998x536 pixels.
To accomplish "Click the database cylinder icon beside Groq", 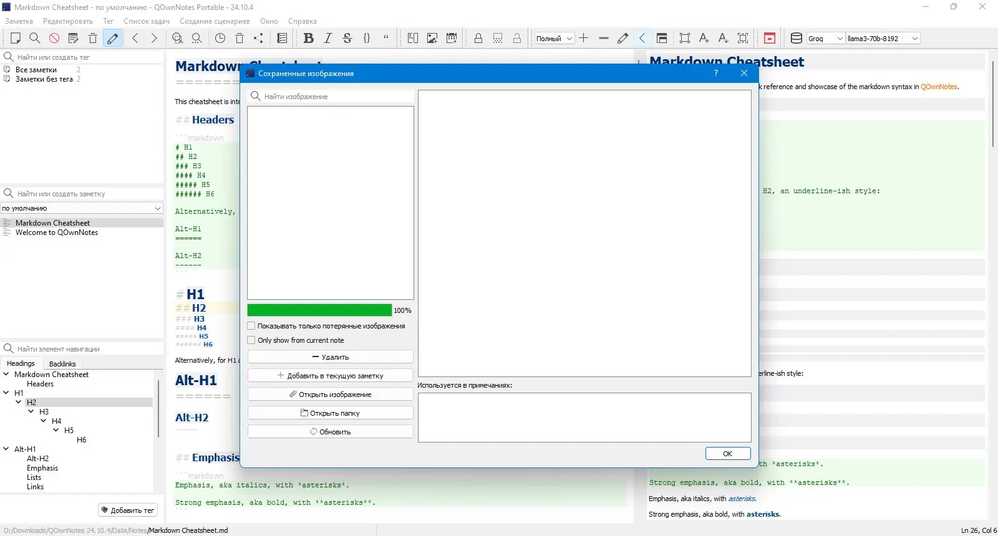I will [797, 38].
